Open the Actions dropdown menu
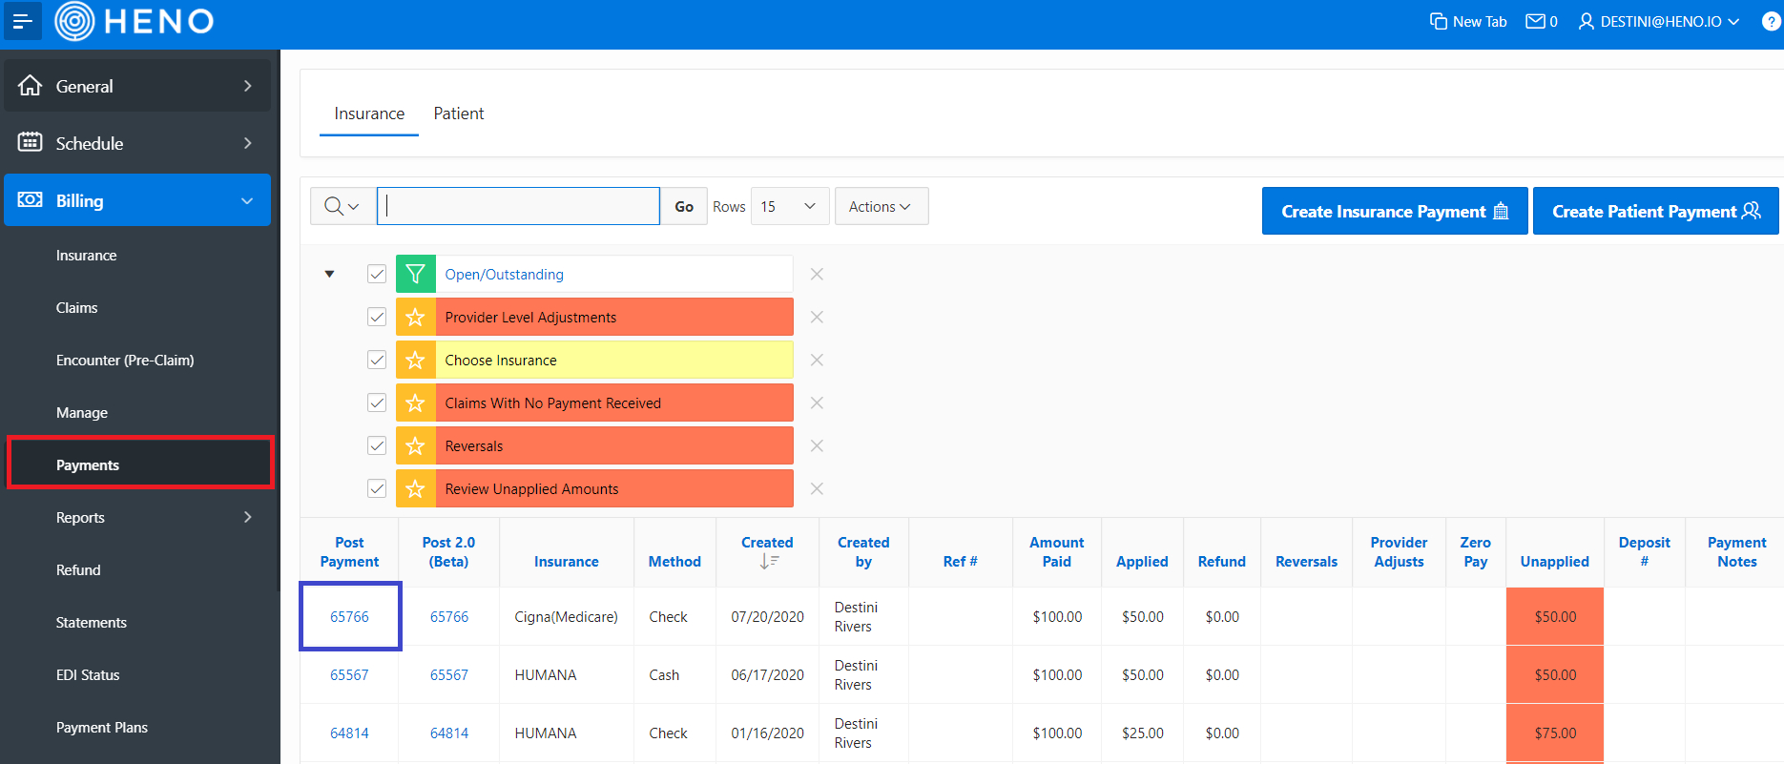This screenshot has height=764, width=1784. point(882,206)
